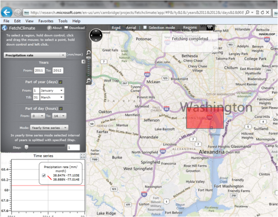Expand the Time series panel to fullscreen

click(x=83, y=156)
